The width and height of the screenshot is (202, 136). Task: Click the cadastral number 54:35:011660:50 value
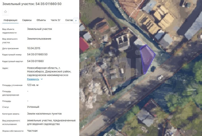click(x=37, y=54)
